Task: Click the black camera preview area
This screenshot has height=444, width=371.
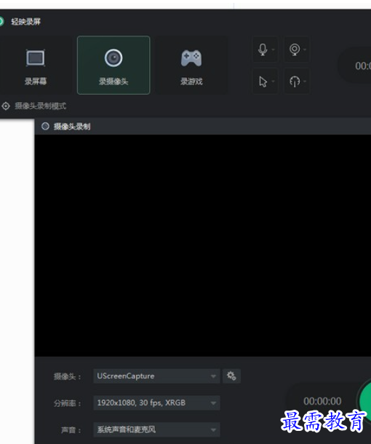Action: [203, 245]
